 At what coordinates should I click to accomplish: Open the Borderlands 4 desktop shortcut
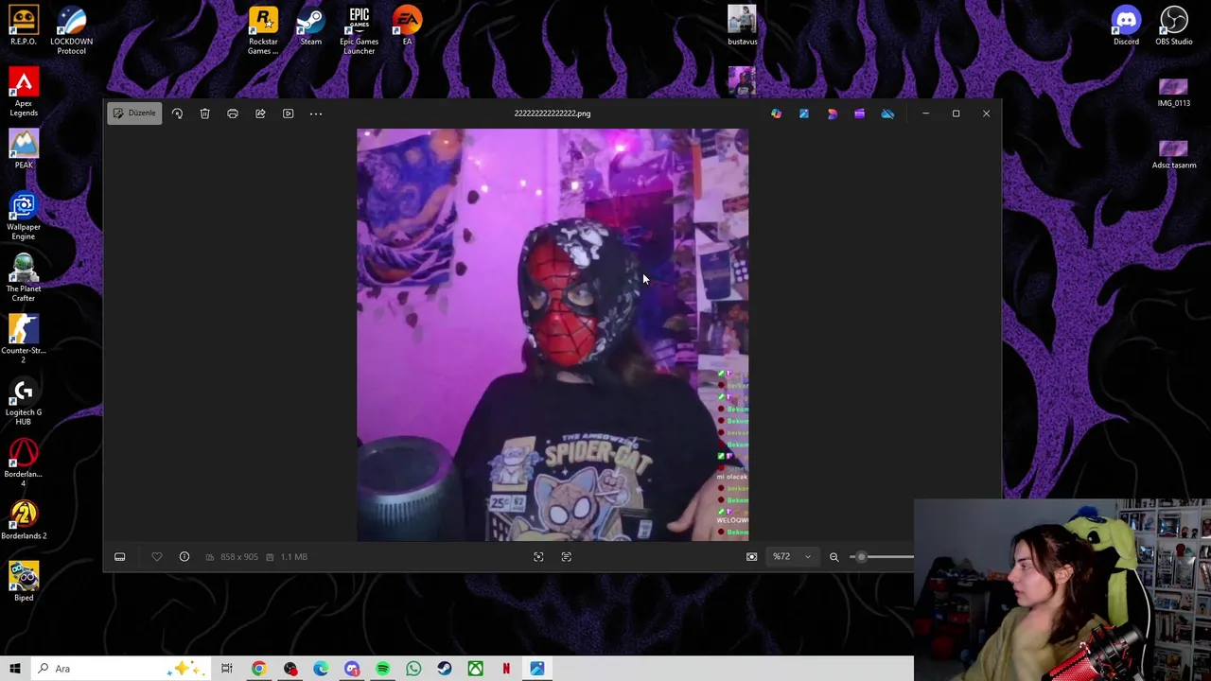click(x=24, y=463)
